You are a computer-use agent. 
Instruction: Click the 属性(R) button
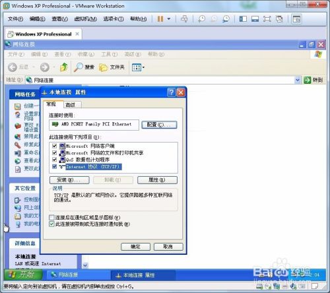coord(157,180)
